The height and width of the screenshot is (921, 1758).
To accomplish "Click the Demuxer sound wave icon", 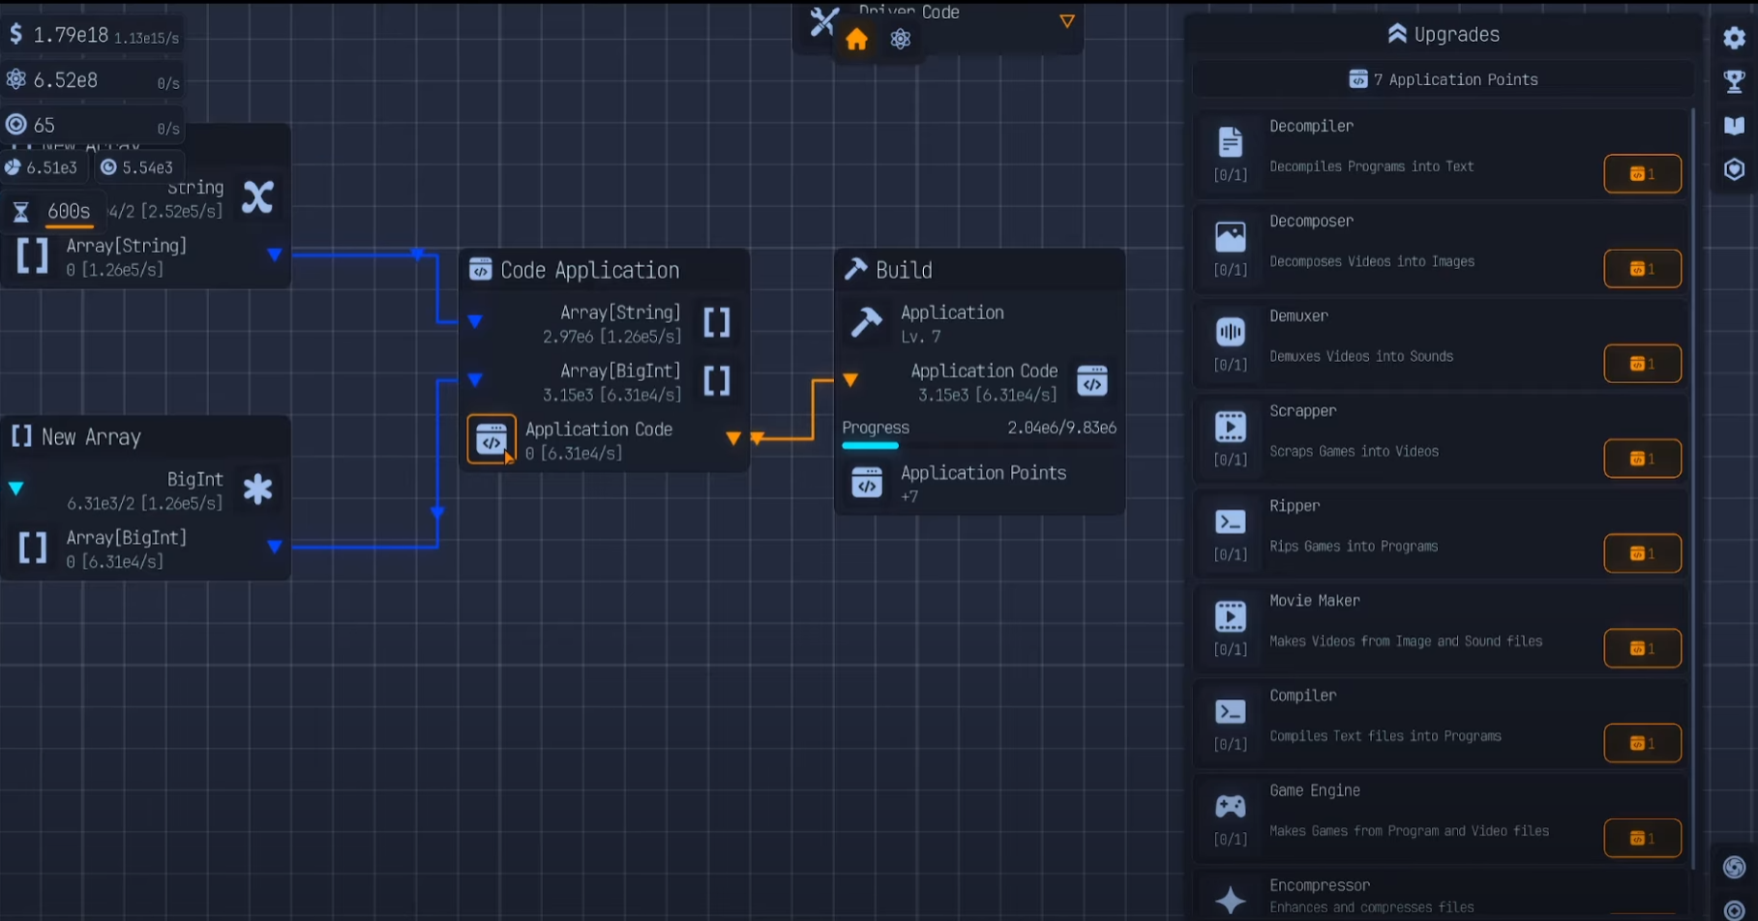I will (x=1230, y=332).
